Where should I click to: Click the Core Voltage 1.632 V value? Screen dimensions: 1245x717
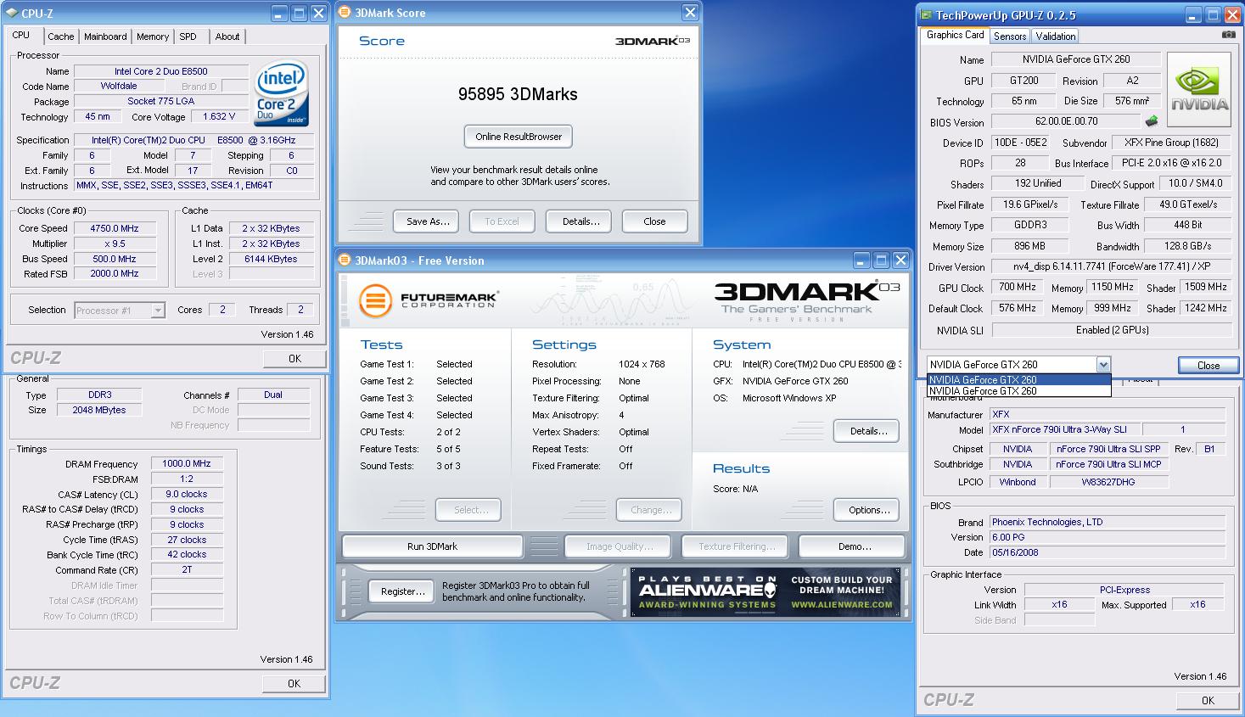pos(220,116)
